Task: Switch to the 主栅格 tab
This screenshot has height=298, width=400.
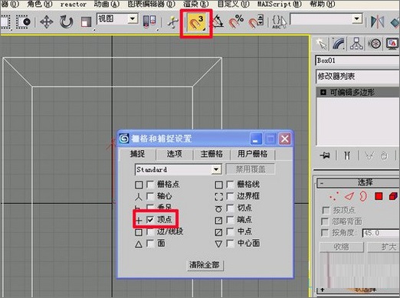Action: point(211,154)
